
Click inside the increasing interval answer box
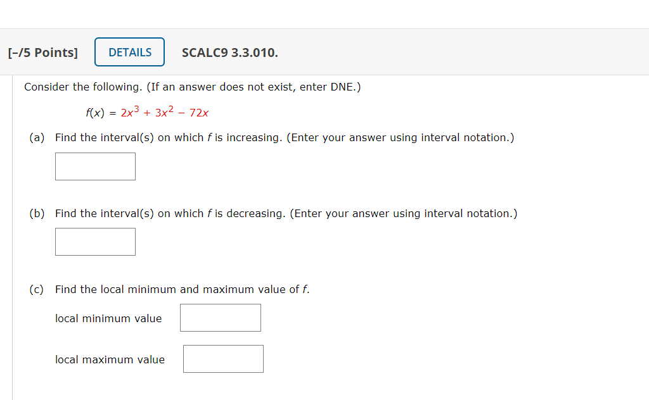coord(95,166)
